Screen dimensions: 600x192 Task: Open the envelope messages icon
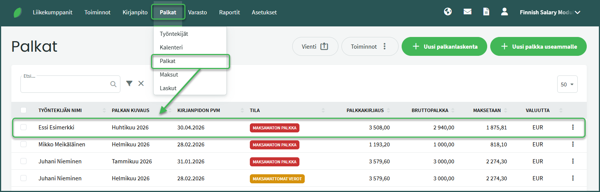pos(468,12)
